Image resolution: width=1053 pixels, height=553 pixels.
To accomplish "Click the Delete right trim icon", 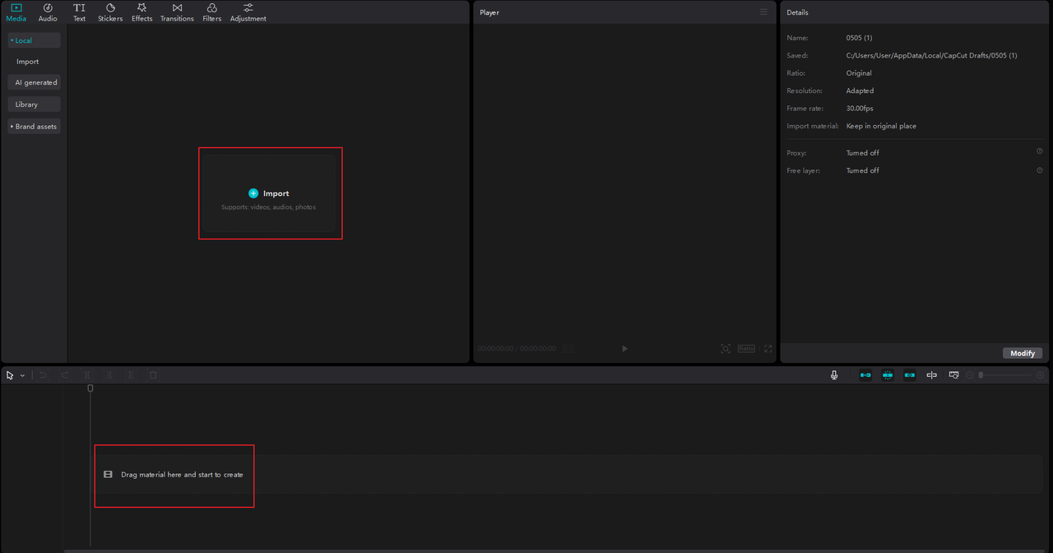I will coord(131,375).
